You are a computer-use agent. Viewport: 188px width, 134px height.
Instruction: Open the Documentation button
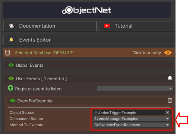tap(49, 26)
